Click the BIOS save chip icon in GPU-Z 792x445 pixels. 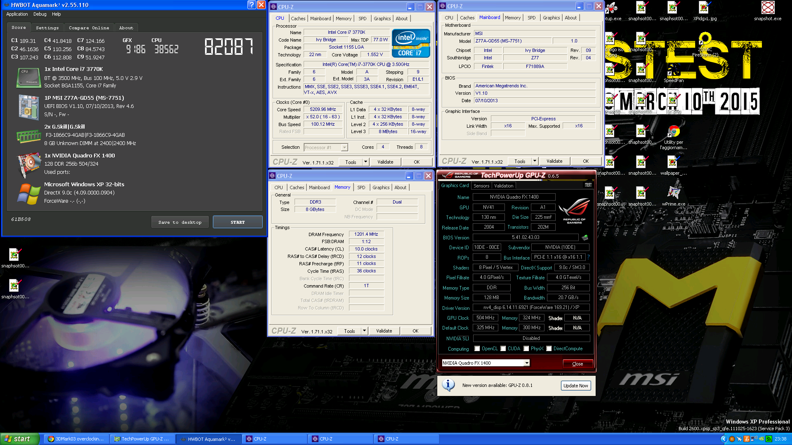pos(585,237)
